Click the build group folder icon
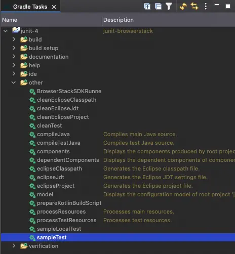 click(24, 39)
